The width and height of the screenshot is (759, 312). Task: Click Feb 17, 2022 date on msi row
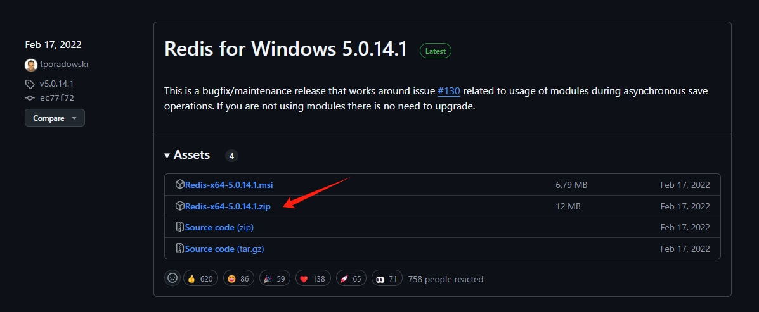[x=685, y=185]
